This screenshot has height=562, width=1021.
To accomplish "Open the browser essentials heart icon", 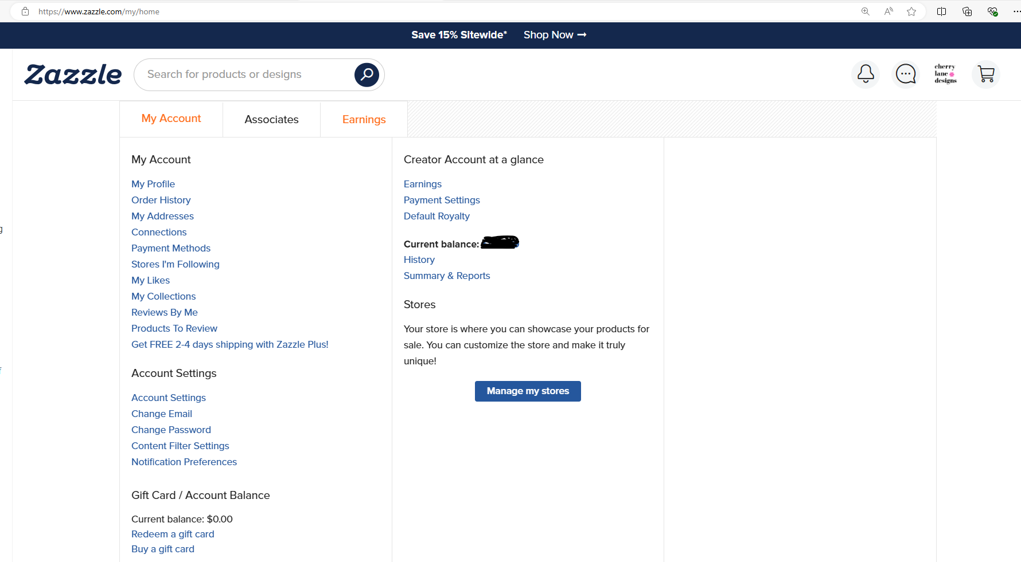I will 992,11.
